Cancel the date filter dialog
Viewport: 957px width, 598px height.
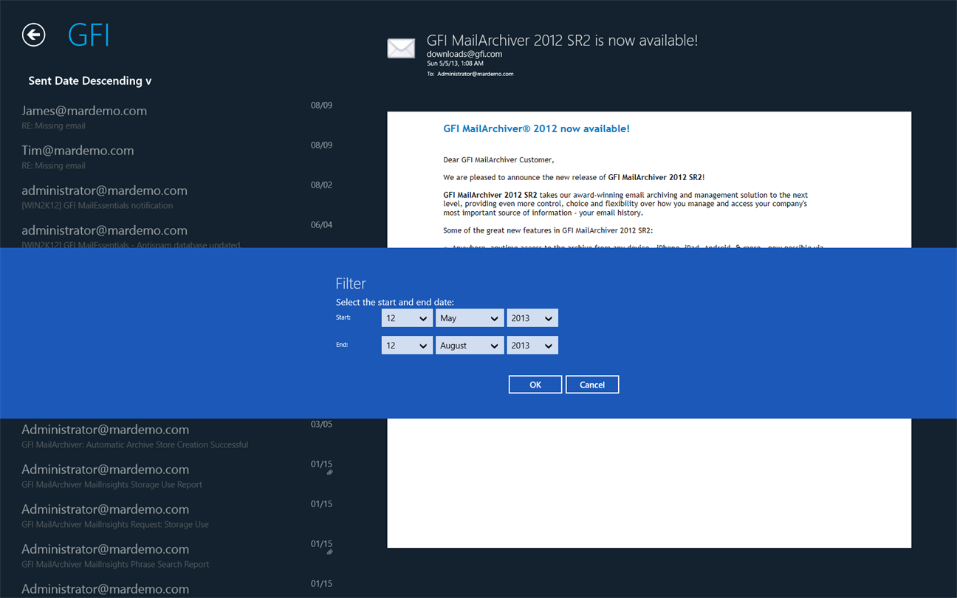(x=592, y=385)
